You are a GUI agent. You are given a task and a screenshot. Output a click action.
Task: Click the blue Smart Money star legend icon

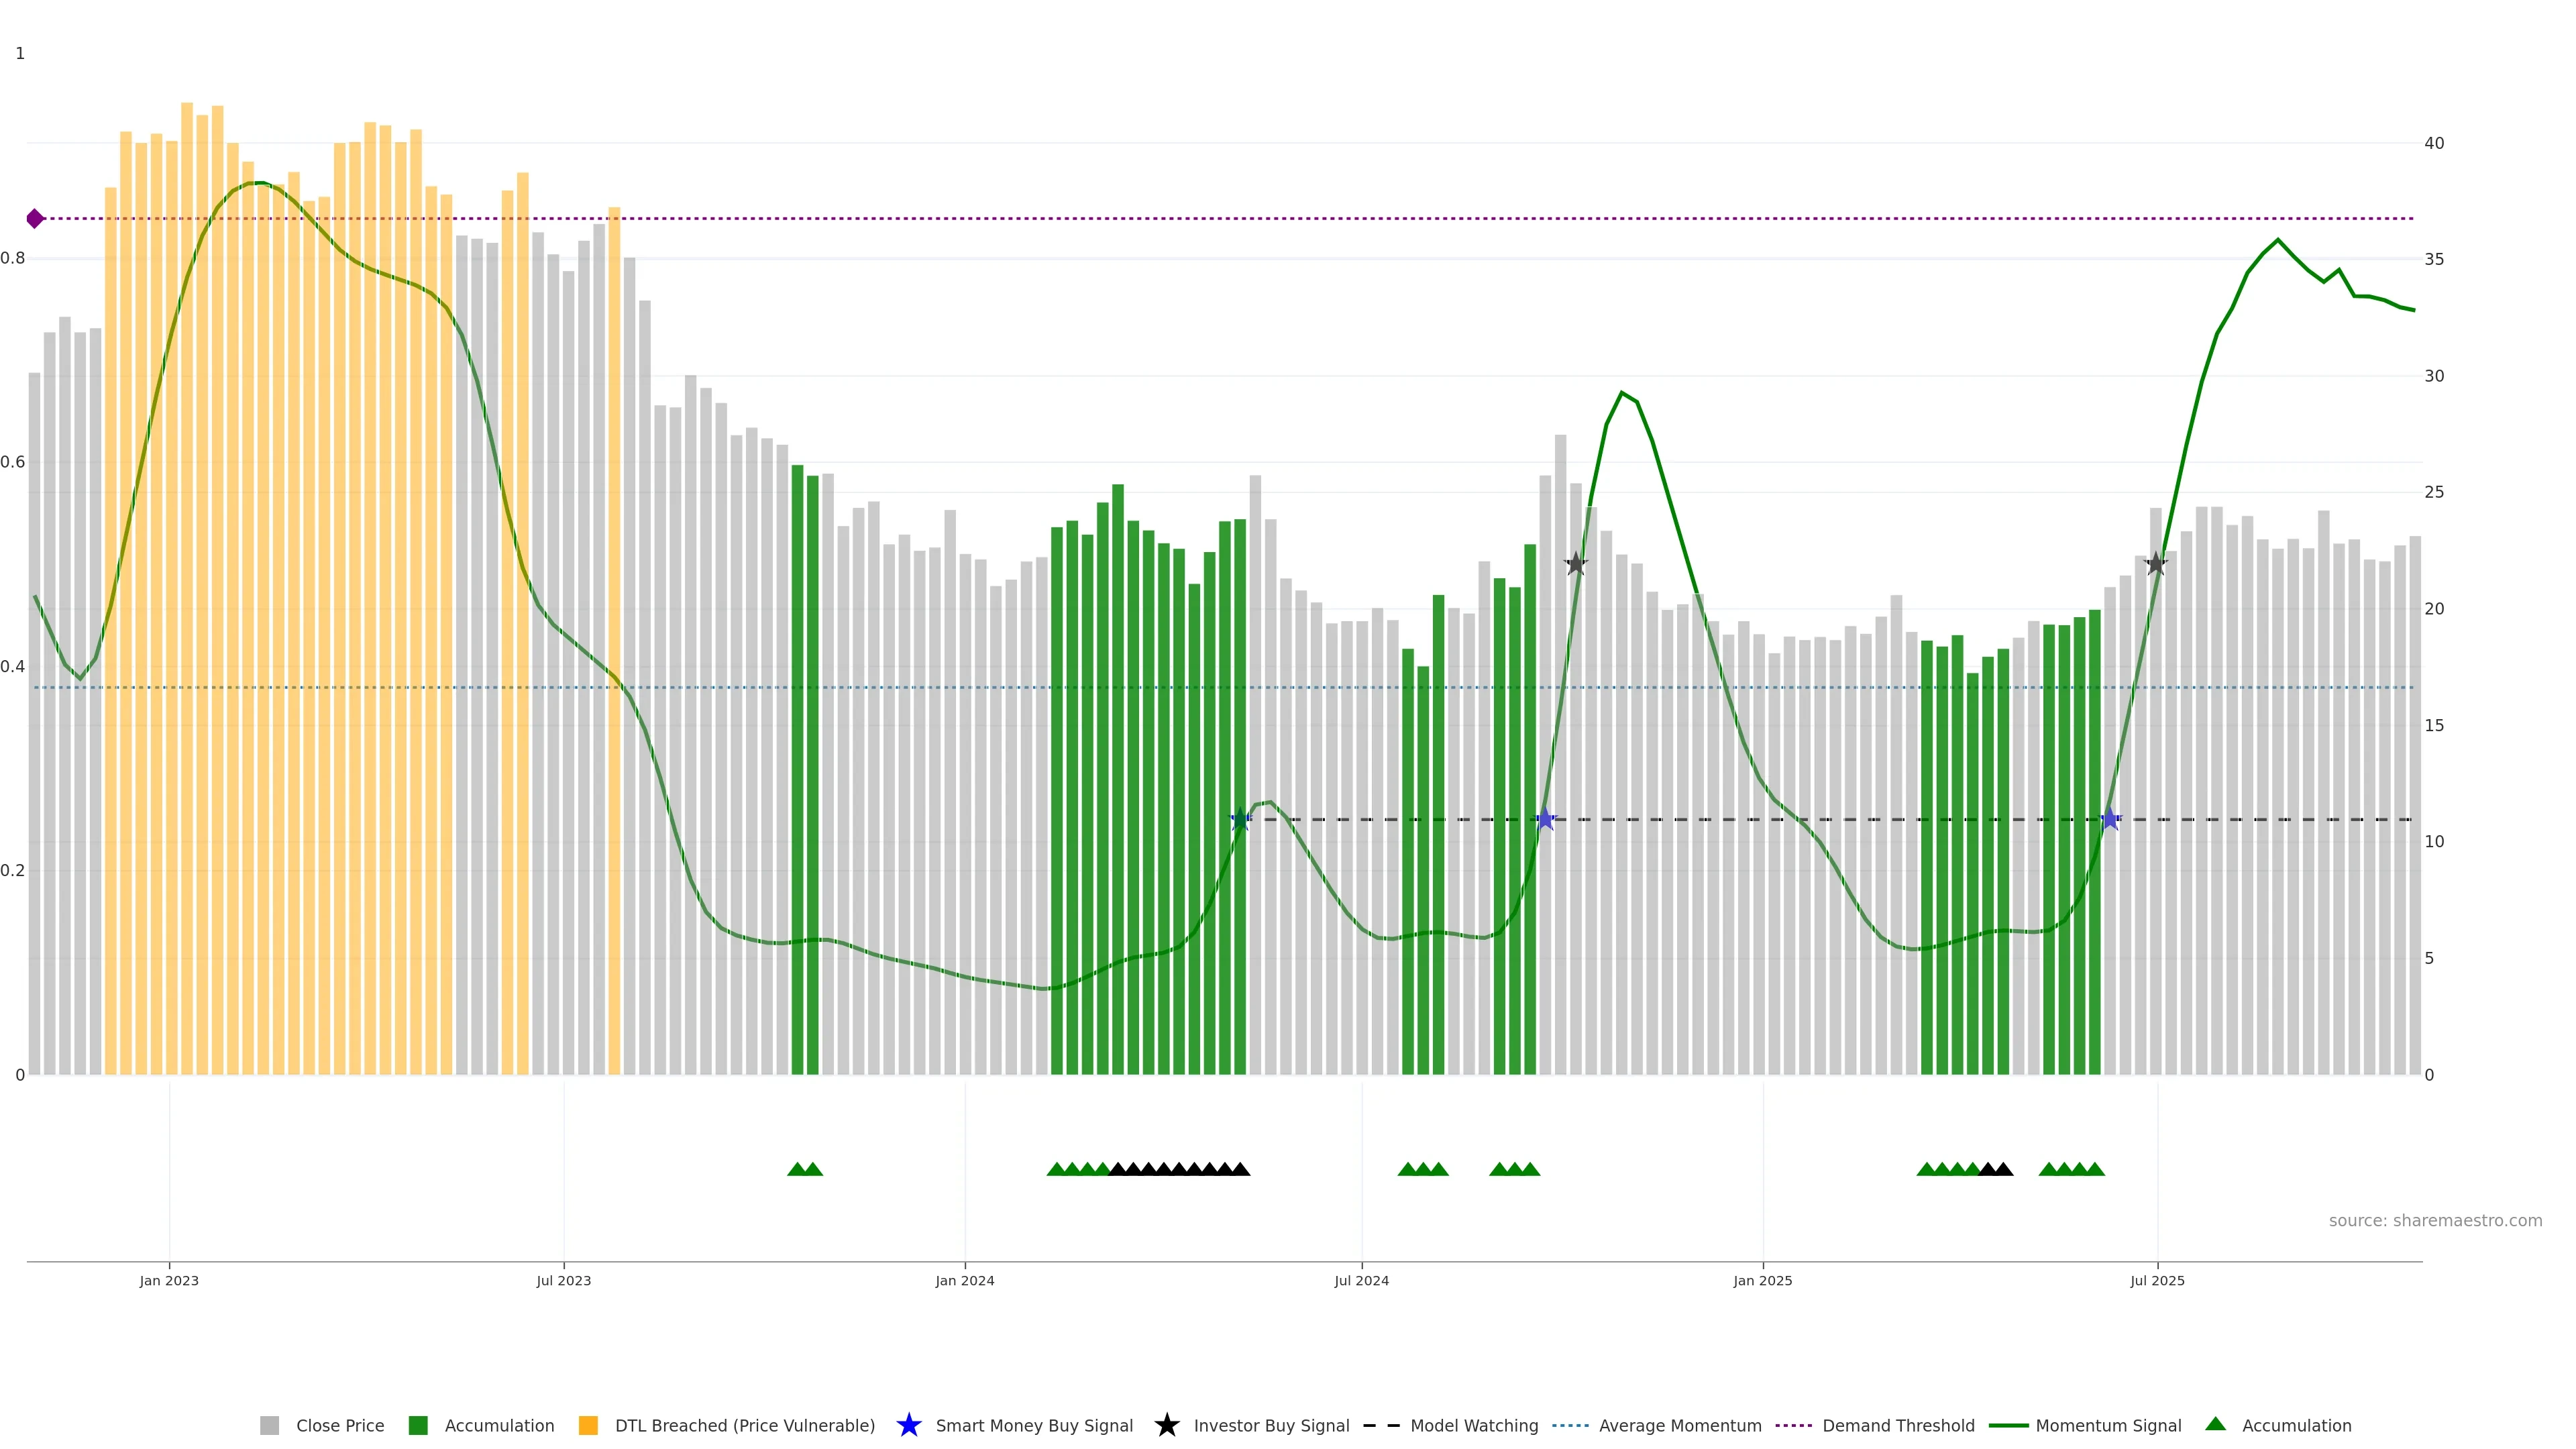pos(908,1425)
